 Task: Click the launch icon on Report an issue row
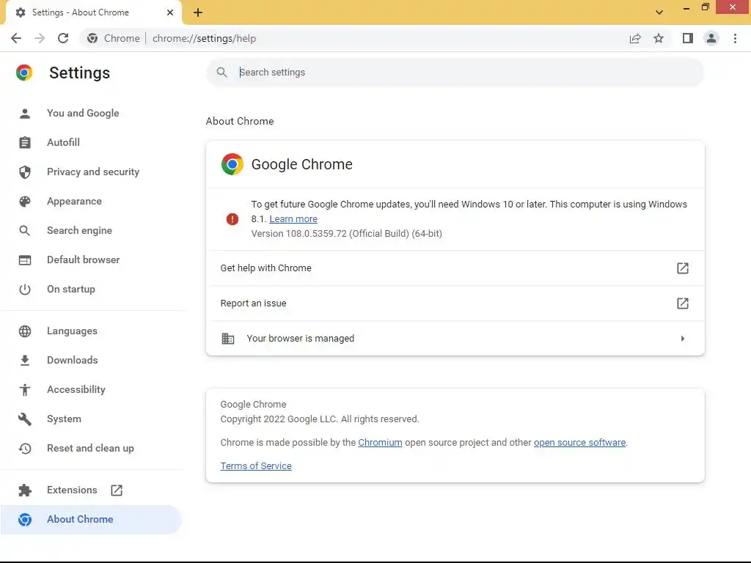pos(683,303)
